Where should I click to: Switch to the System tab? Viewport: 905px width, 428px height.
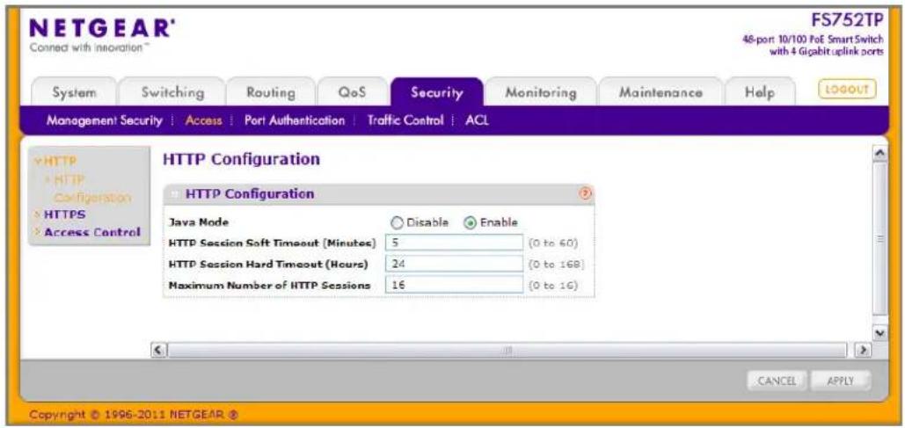coord(74,92)
